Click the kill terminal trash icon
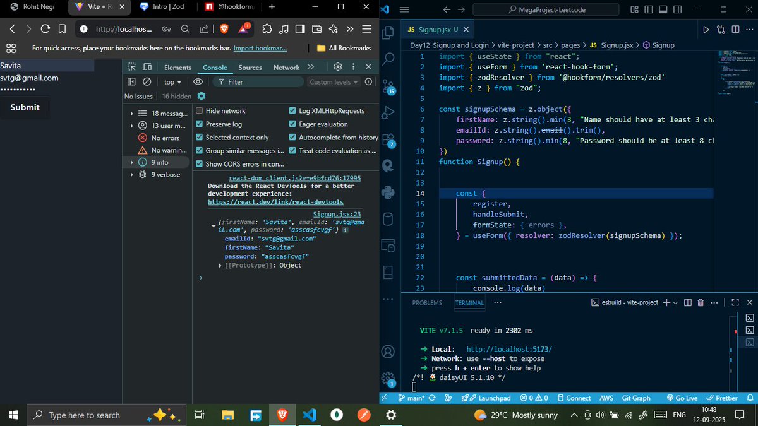This screenshot has height=426, width=758. pos(700,302)
